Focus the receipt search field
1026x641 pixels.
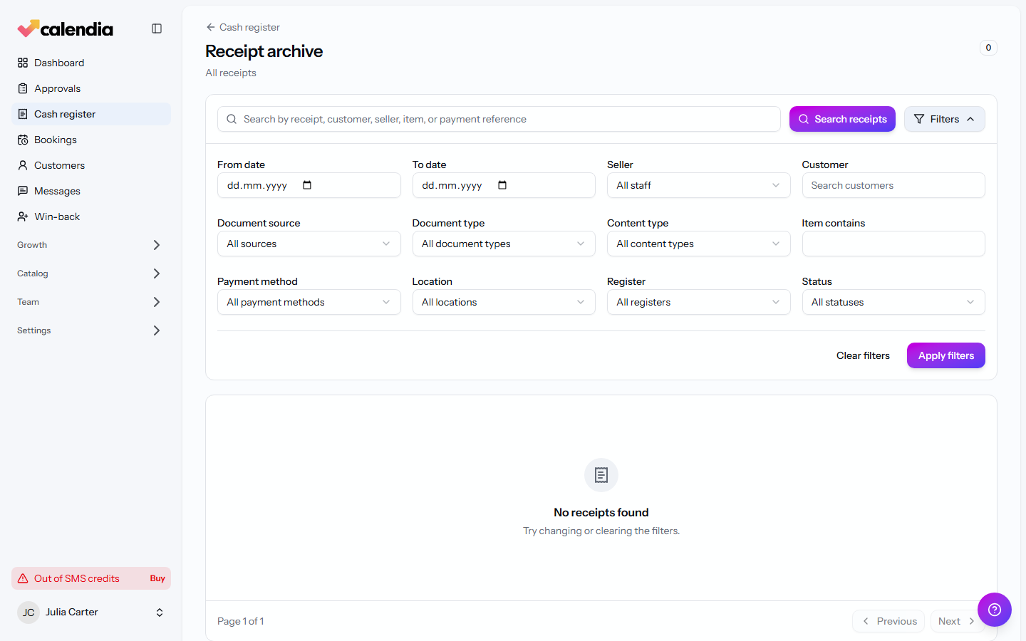pyautogui.click(x=499, y=119)
